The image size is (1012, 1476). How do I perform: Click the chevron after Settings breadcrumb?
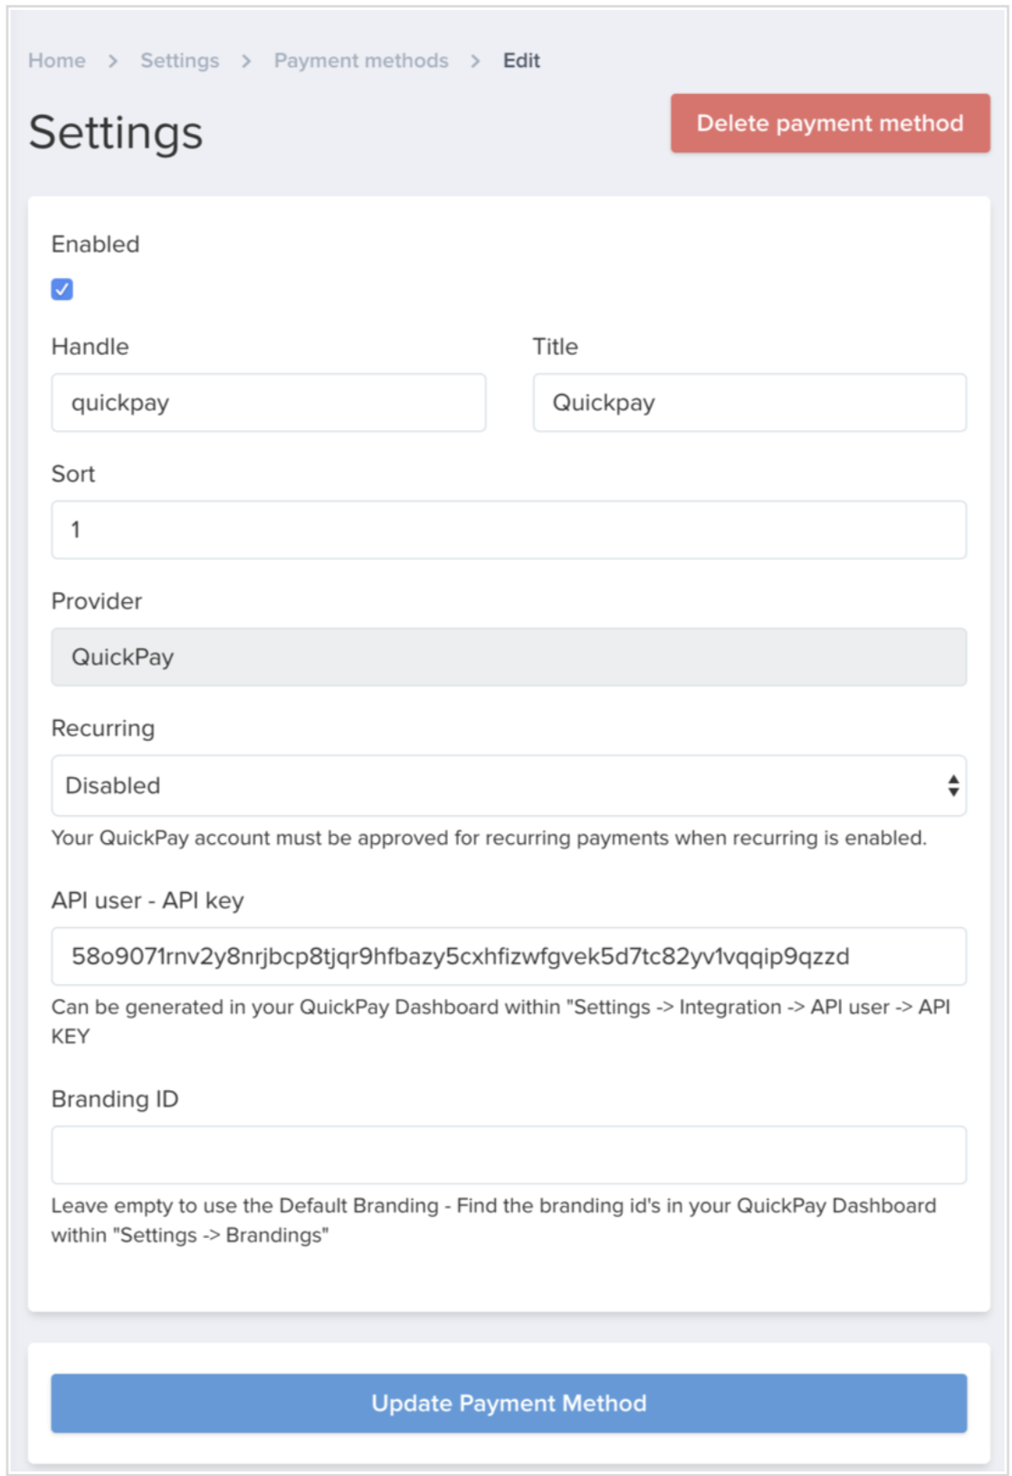pos(246,61)
